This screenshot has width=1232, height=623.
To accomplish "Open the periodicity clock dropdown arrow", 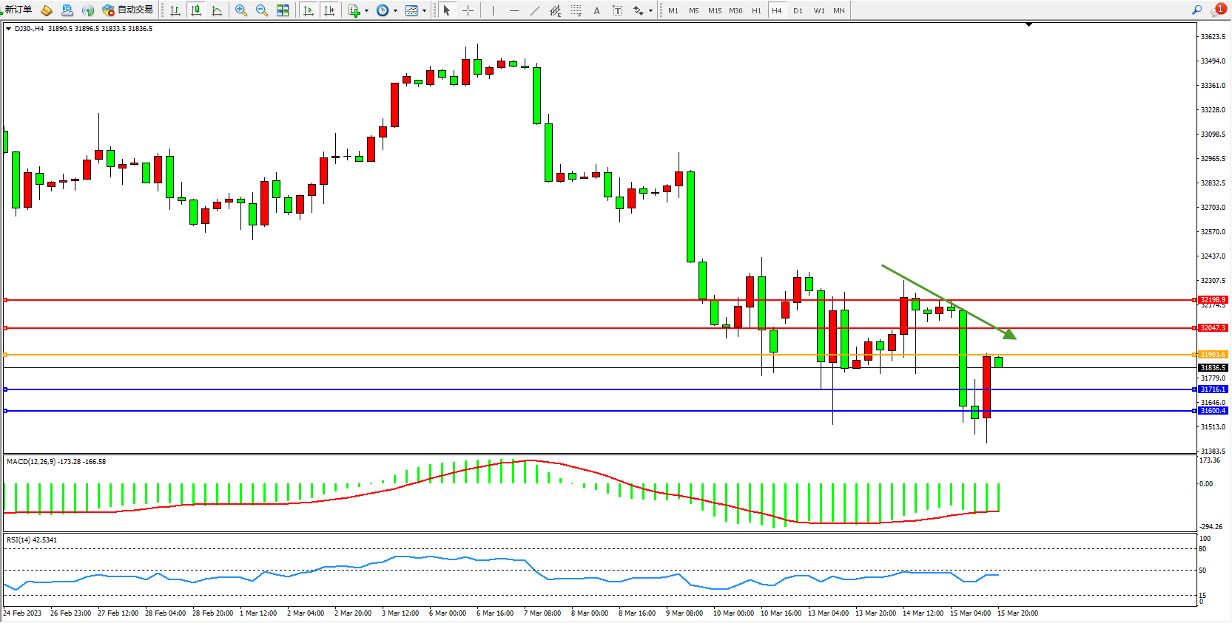I will pos(395,11).
